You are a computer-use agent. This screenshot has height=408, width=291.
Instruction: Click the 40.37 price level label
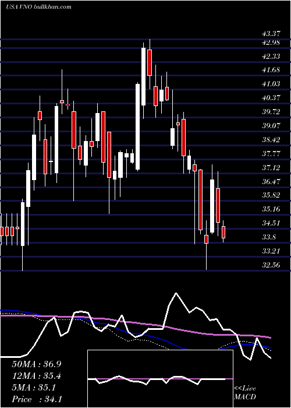(271, 98)
